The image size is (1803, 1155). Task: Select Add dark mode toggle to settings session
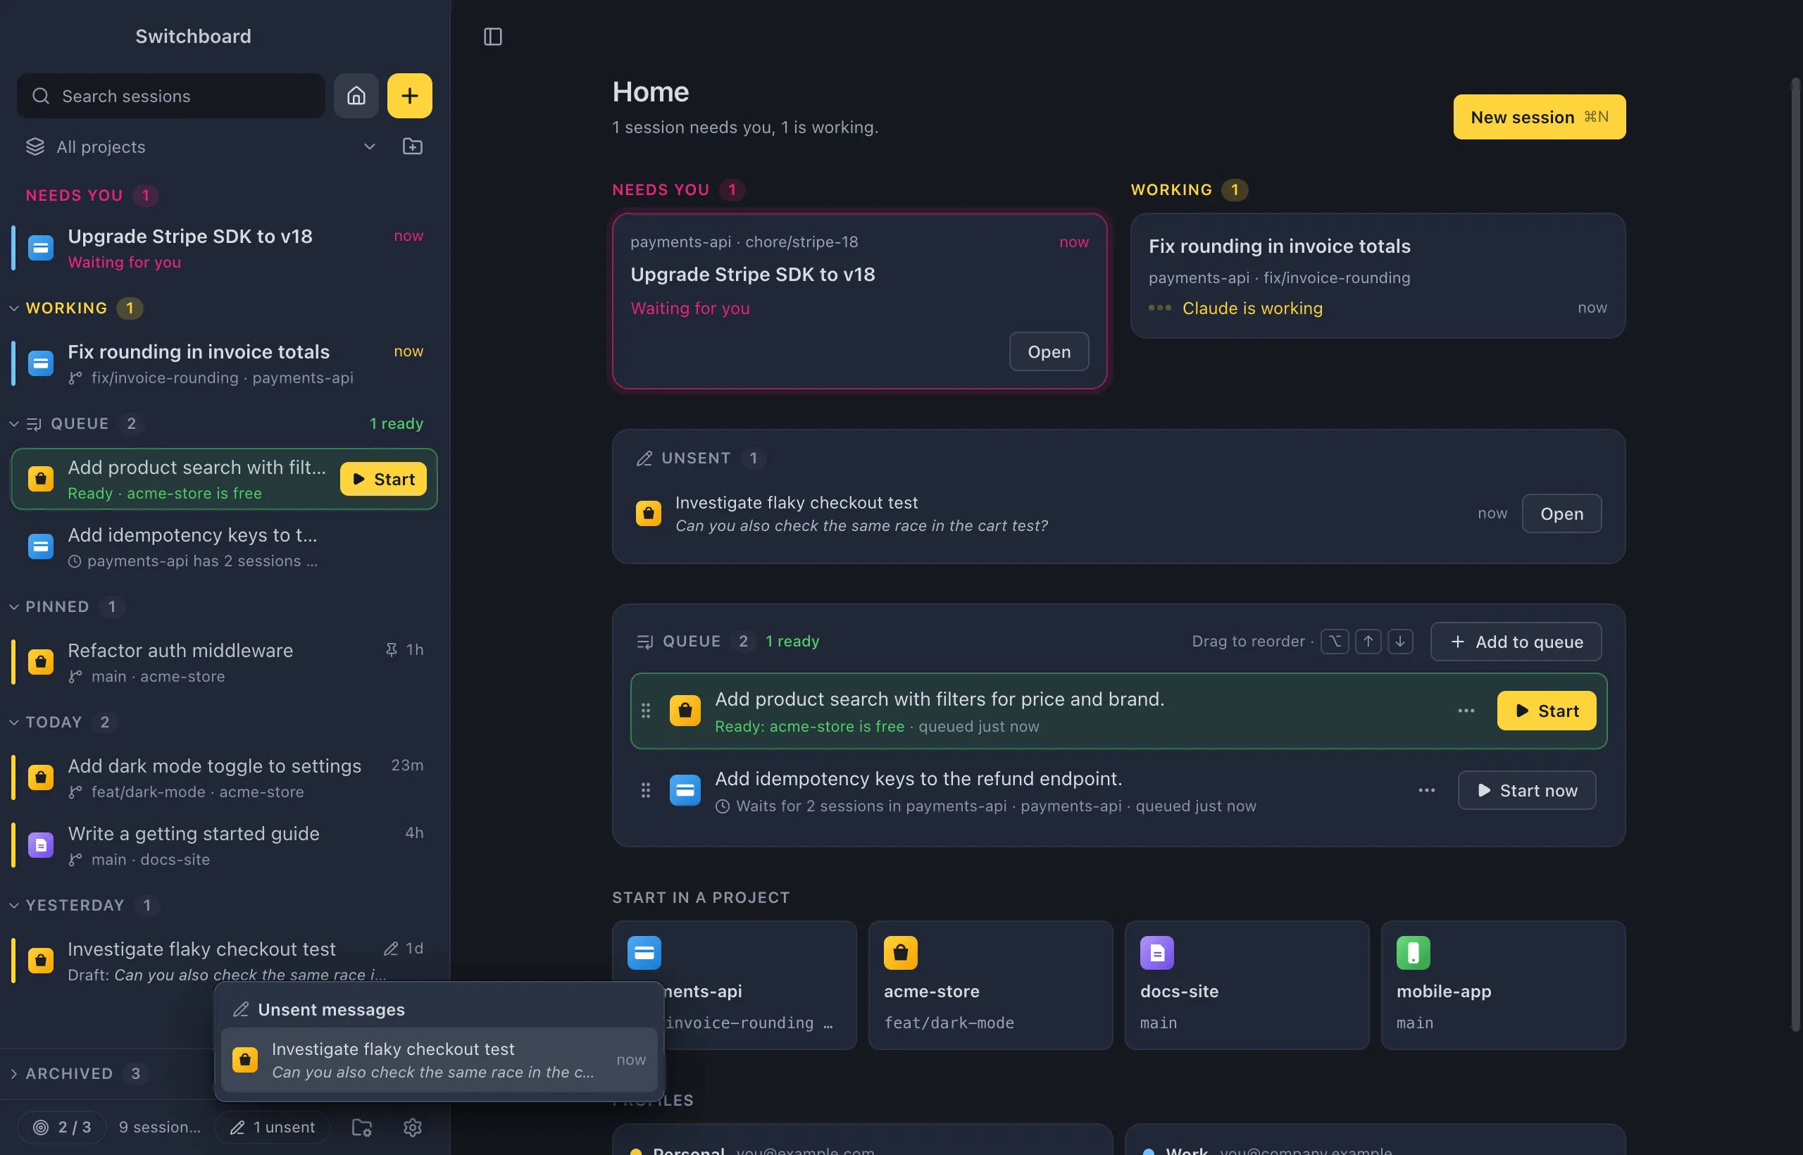tap(224, 777)
